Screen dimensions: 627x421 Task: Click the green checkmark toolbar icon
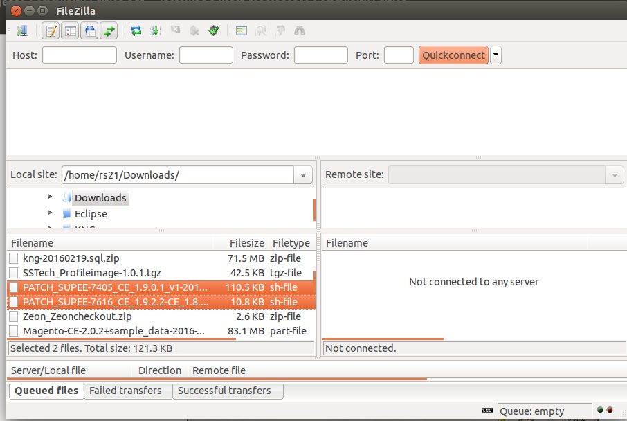214,30
